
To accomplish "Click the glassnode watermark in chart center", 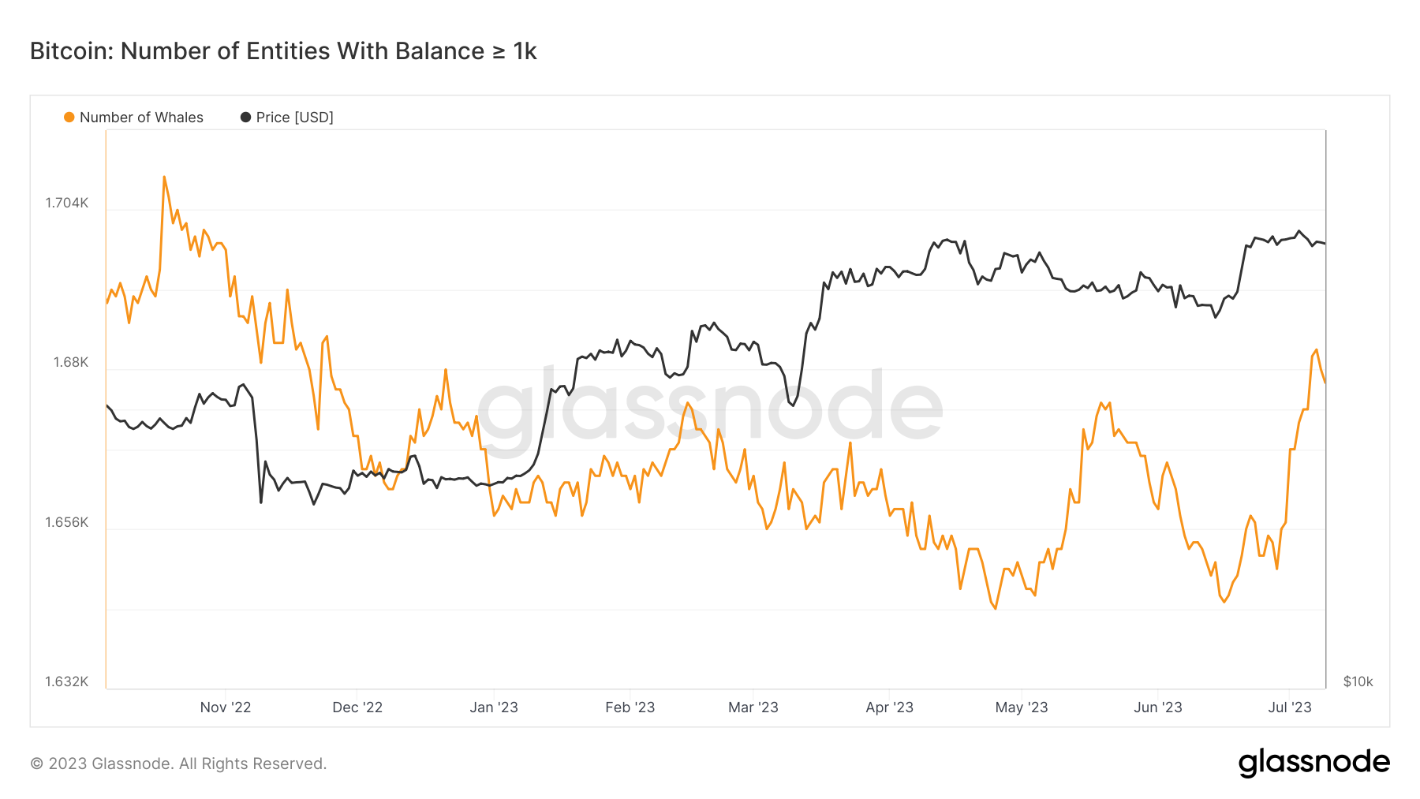I will (710, 409).
